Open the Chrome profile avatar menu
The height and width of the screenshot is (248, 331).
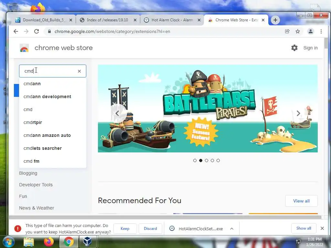coord(311,31)
